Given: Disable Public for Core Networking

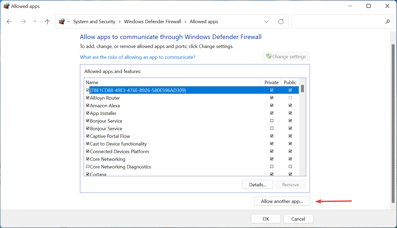Looking at the screenshot, I should [x=290, y=159].
